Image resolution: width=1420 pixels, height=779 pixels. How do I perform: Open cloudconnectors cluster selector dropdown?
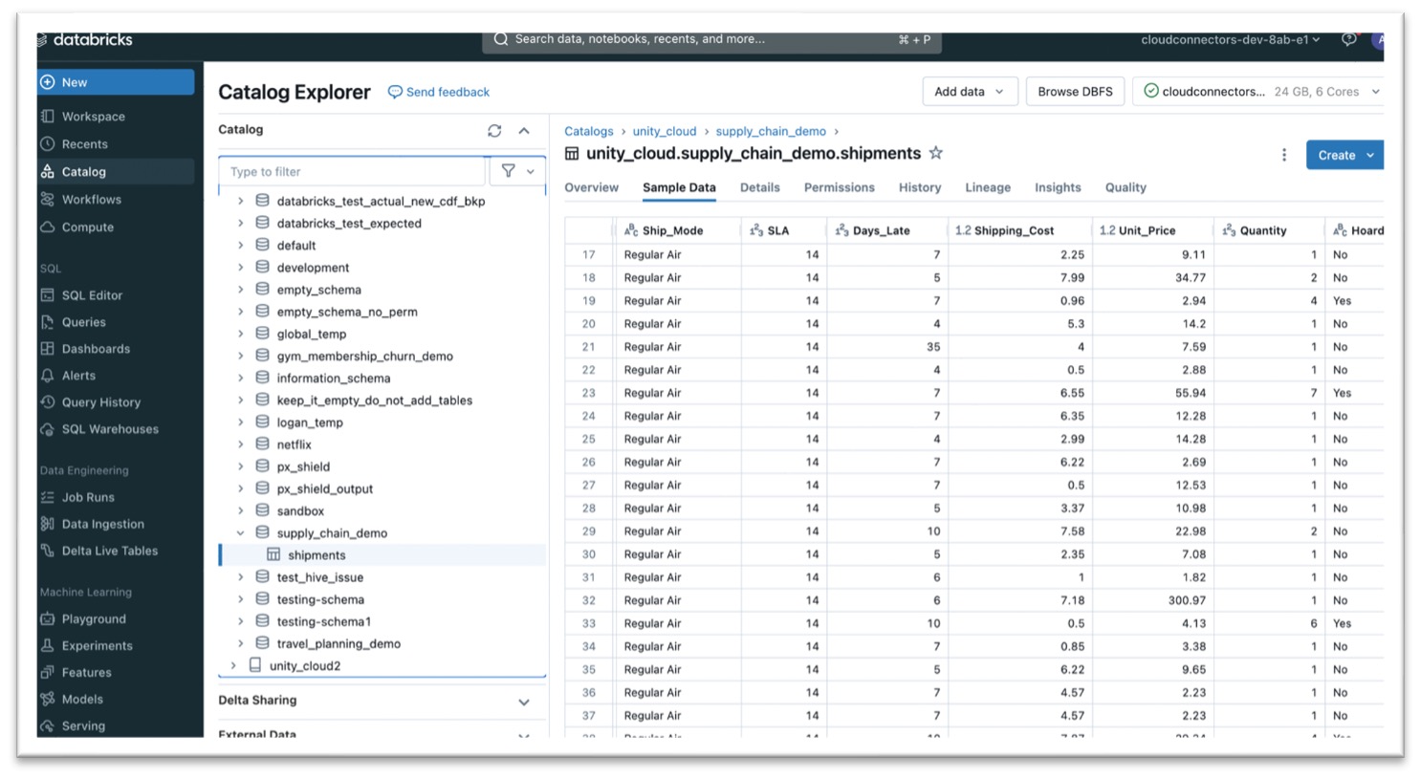click(1258, 92)
